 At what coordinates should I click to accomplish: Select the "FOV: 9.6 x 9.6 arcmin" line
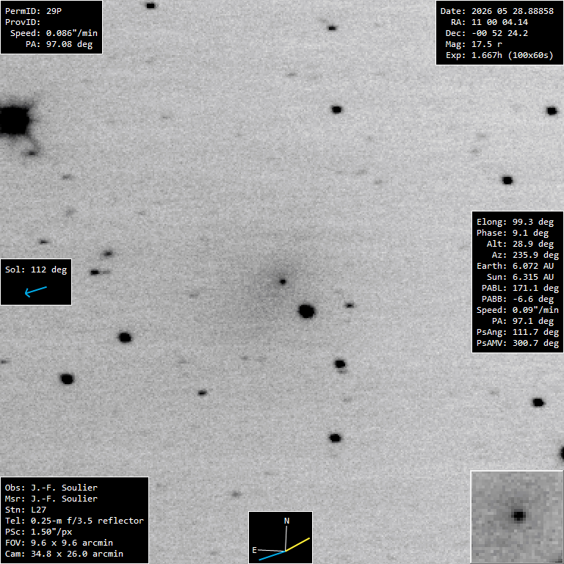(x=59, y=543)
